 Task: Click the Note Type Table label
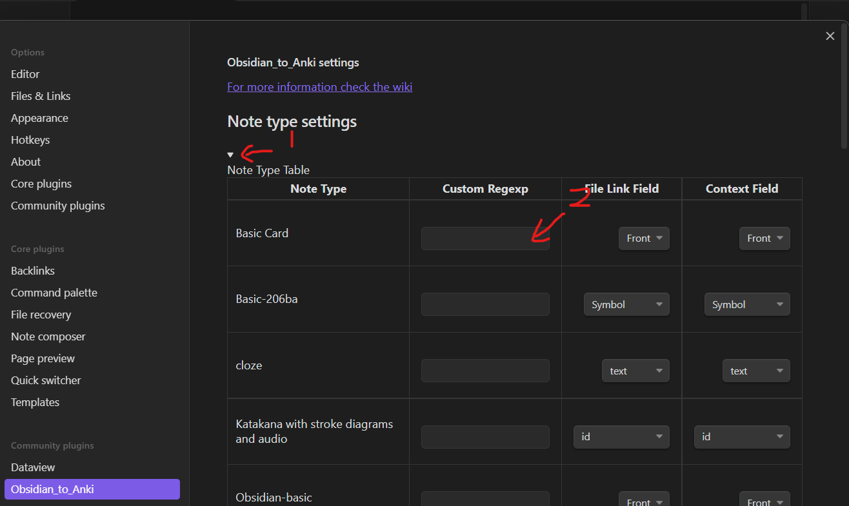click(x=268, y=170)
